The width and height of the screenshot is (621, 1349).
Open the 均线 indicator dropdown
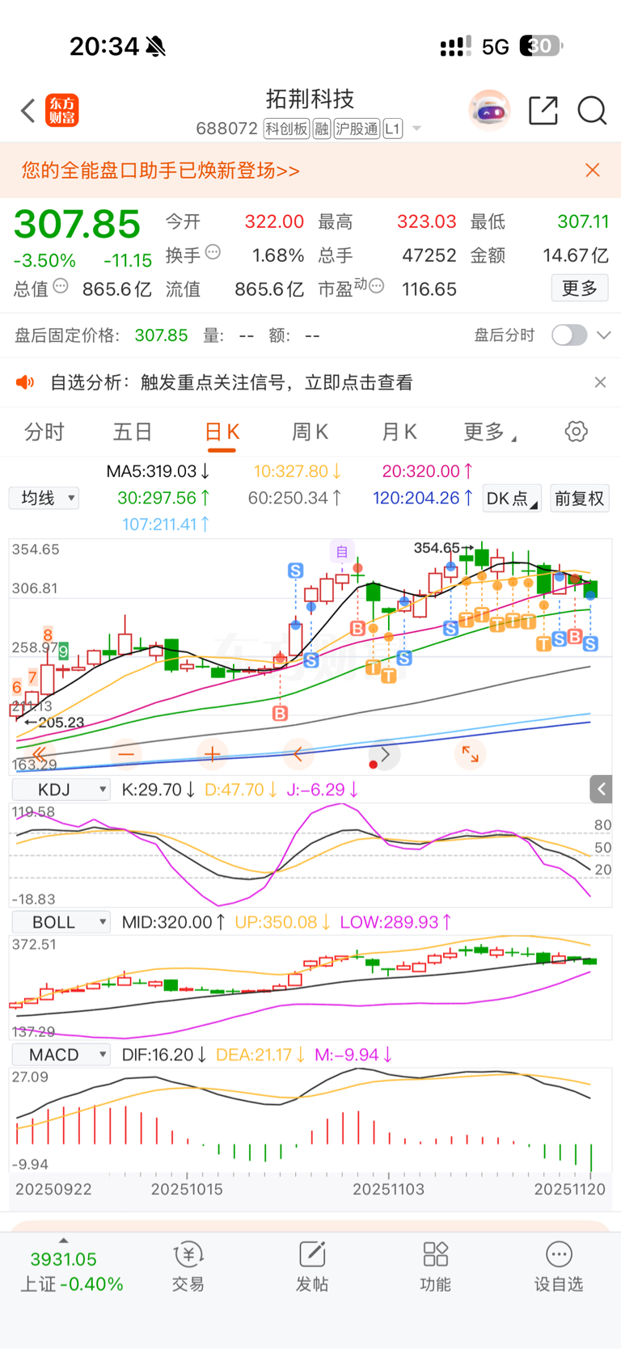coord(44,498)
